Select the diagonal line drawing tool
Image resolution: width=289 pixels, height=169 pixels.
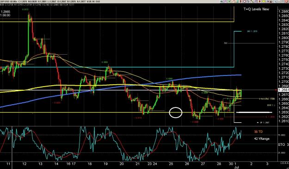(252, 1)
